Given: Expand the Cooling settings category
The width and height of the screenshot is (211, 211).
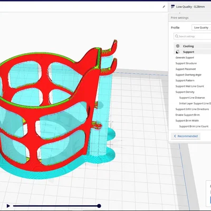Looking at the screenshot, I should [x=193, y=46].
